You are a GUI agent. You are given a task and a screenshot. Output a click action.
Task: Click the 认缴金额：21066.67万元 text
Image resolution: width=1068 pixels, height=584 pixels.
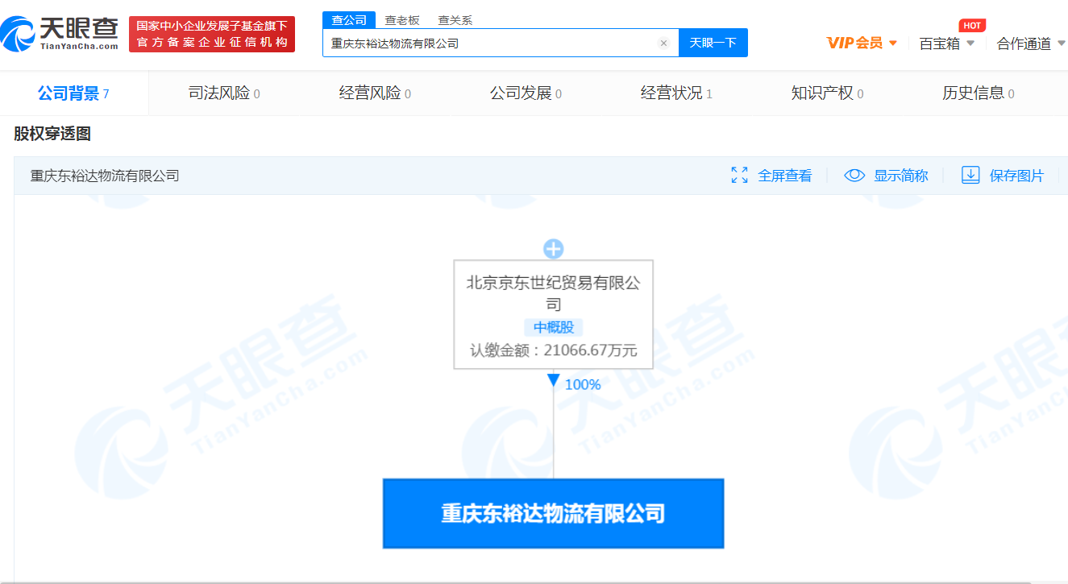pyautogui.click(x=553, y=350)
